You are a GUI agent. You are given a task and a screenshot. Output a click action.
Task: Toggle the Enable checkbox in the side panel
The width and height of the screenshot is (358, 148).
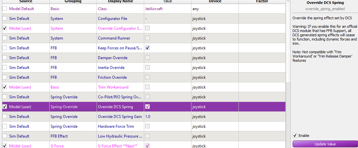tap(295, 136)
